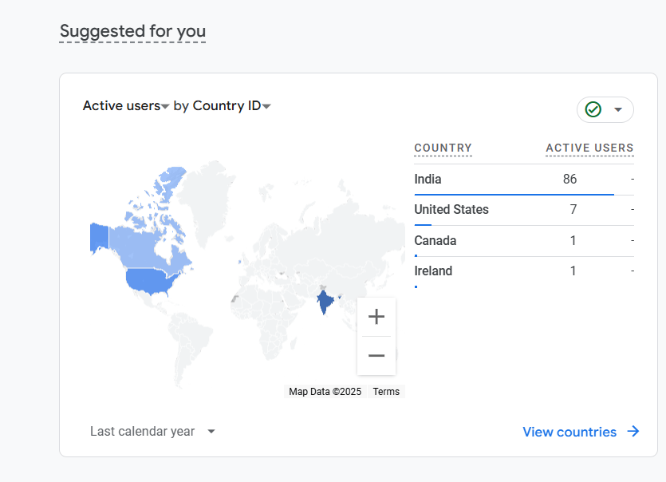This screenshot has height=482, width=666.
Task: Zoom out of the world map
Action: (376, 356)
